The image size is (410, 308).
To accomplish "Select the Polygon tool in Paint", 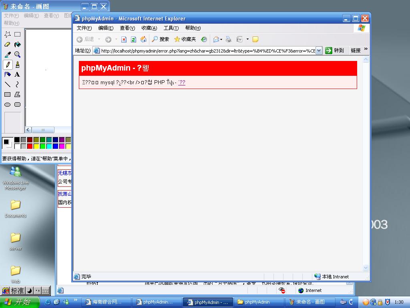I will [x=18, y=94].
